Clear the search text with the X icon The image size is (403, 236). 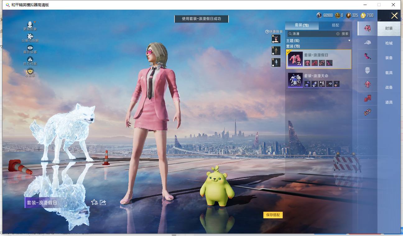pyautogui.click(x=338, y=34)
